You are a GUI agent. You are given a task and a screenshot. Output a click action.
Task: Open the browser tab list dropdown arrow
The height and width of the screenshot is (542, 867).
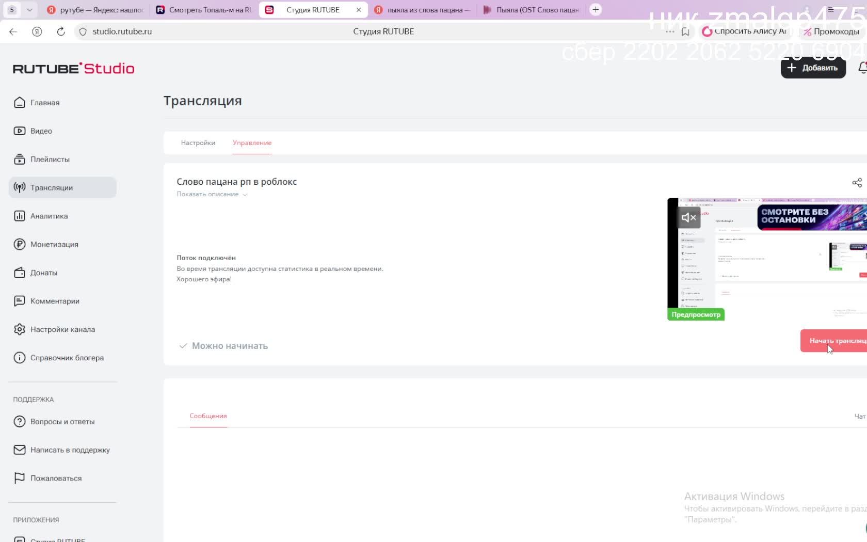pos(29,10)
